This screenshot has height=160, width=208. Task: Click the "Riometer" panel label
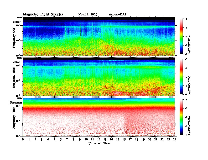click(x=16, y=102)
